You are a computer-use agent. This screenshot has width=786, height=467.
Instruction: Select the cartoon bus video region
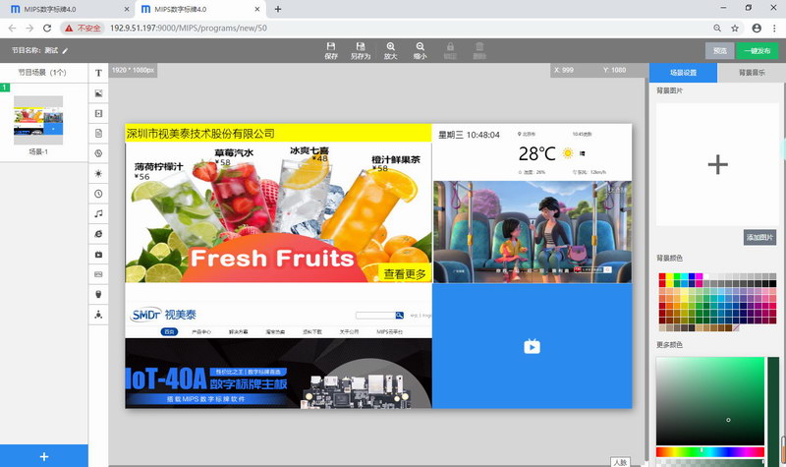[533, 232]
